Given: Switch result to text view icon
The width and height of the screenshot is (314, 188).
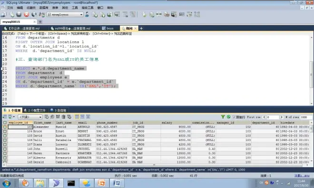Looking at the screenshot, I should coord(88,117).
